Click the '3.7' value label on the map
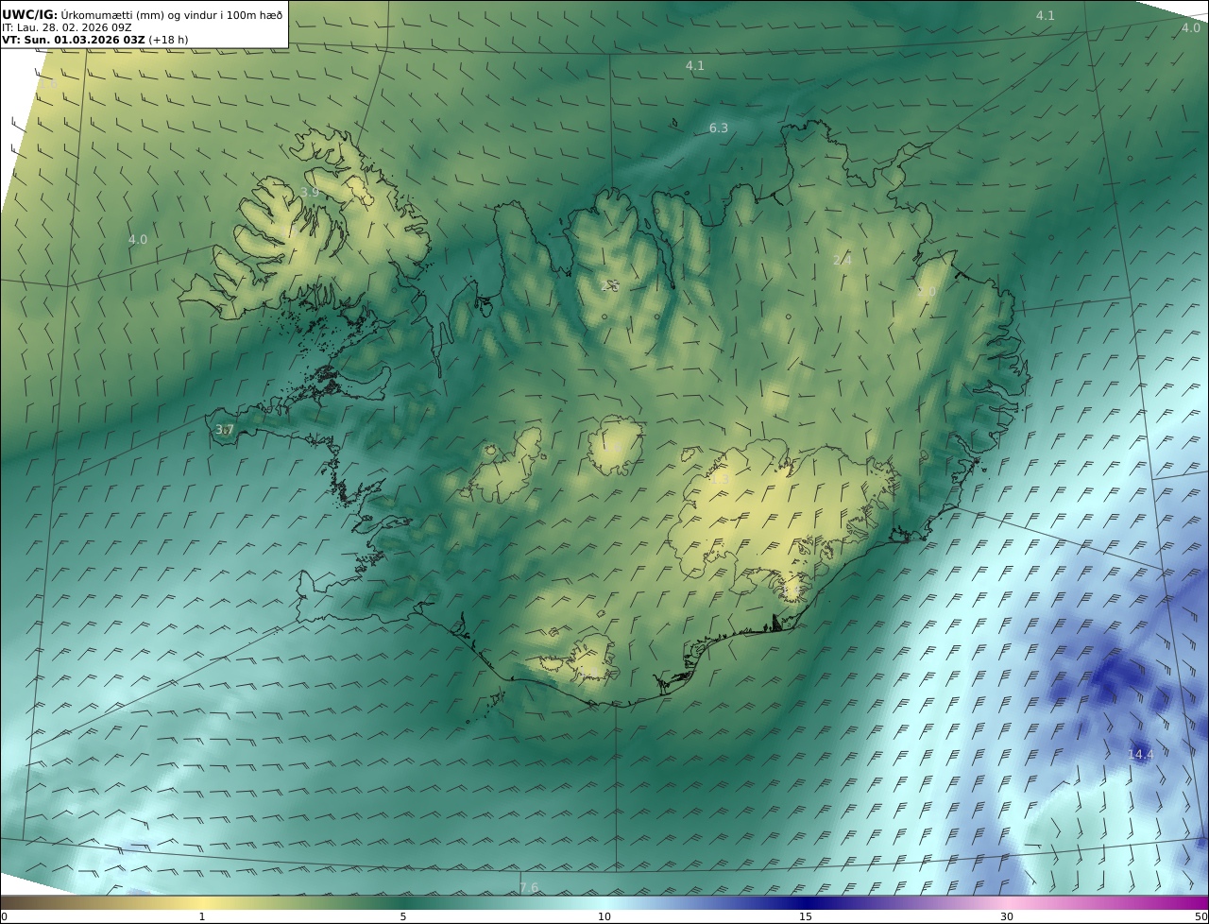Viewport: 1209px width, 924px height. point(224,429)
